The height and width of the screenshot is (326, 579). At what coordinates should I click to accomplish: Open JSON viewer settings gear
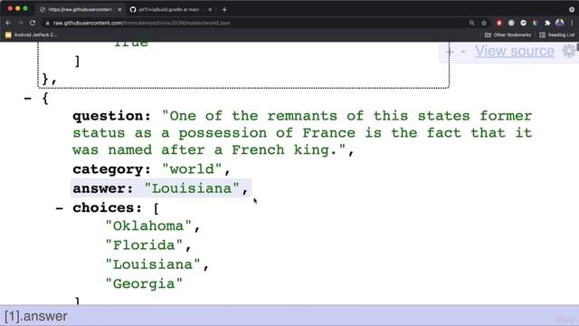(x=569, y=51)
